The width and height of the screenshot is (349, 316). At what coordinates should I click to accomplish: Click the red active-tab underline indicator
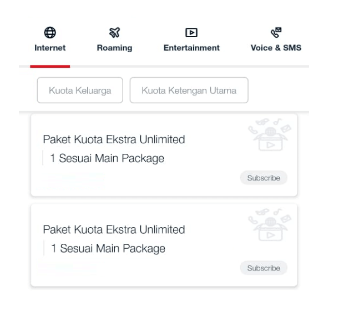(50, 66)
